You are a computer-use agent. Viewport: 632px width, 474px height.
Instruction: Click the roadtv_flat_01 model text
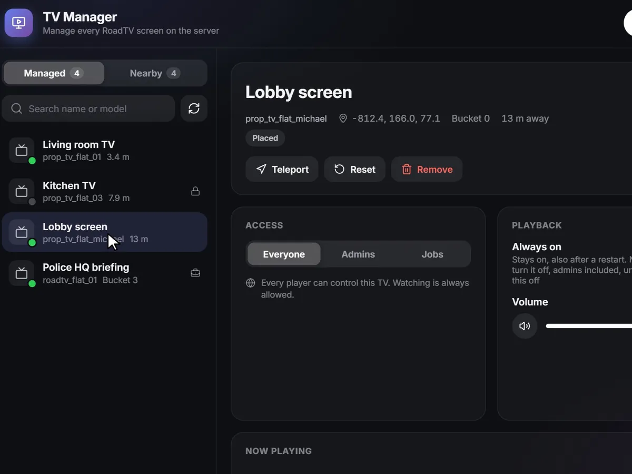[x=70, y=280]
